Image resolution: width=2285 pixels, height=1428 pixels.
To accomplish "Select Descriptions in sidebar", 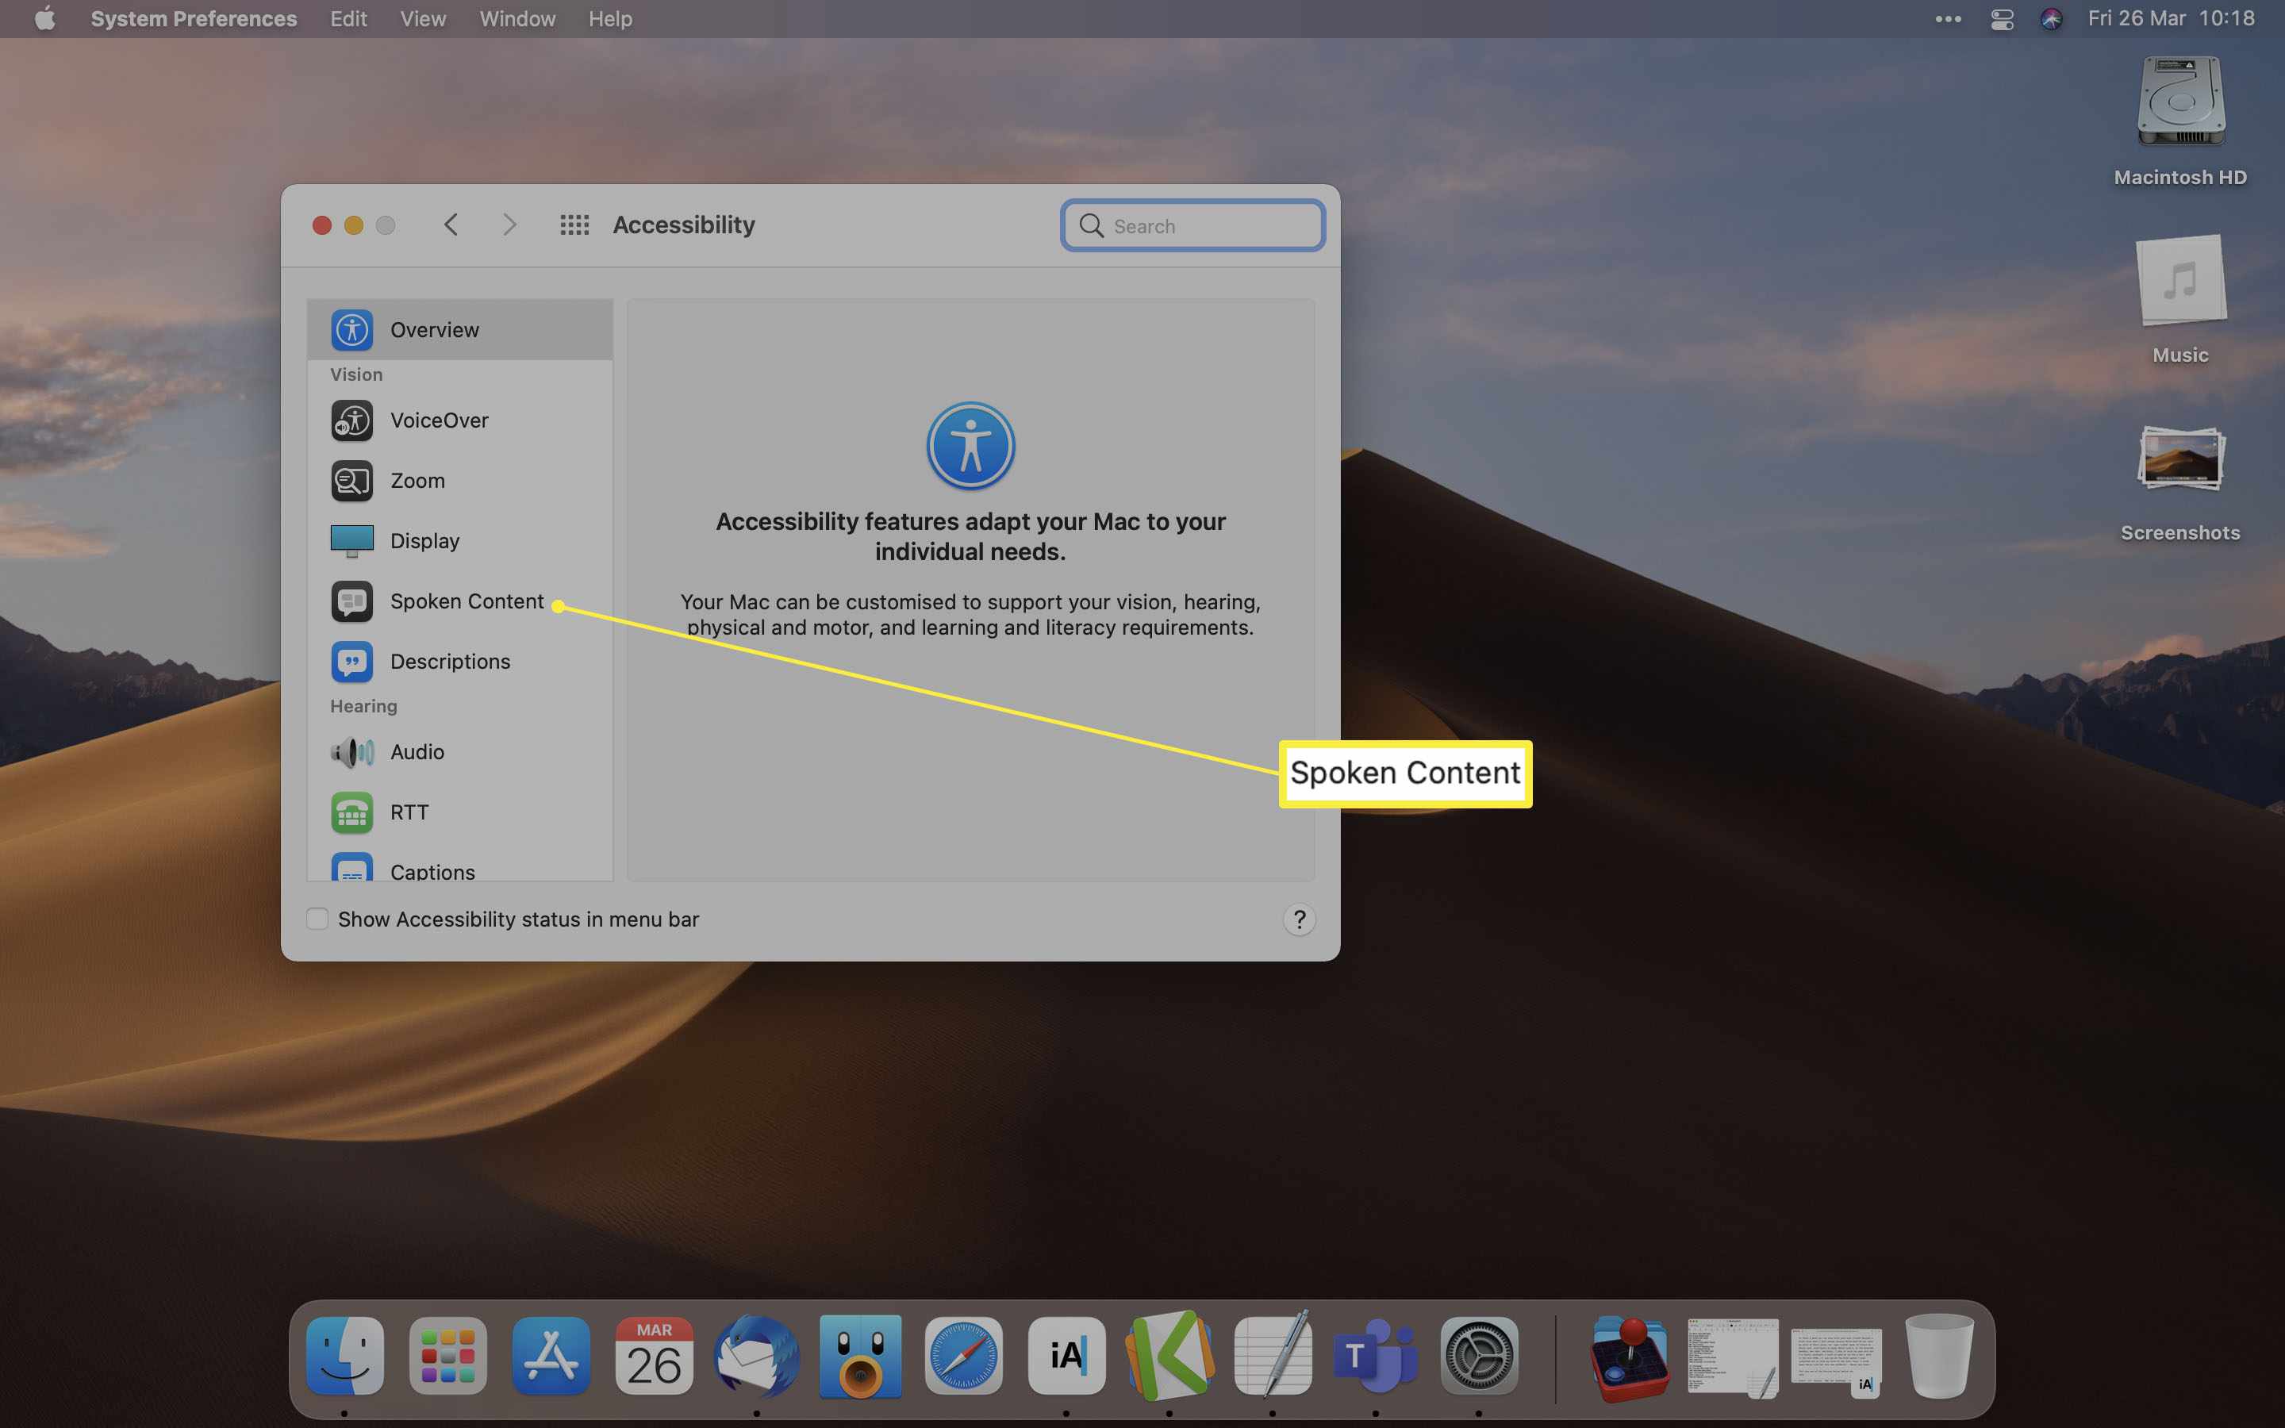I will click(449, 660).
